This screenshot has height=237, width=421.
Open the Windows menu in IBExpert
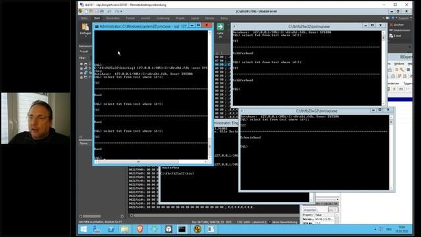pyautogui.click(x=399, y=64)
